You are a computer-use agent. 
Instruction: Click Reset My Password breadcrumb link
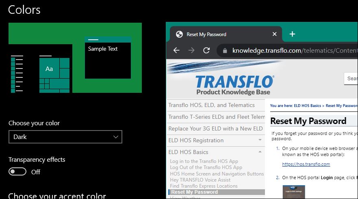[342, 106]
